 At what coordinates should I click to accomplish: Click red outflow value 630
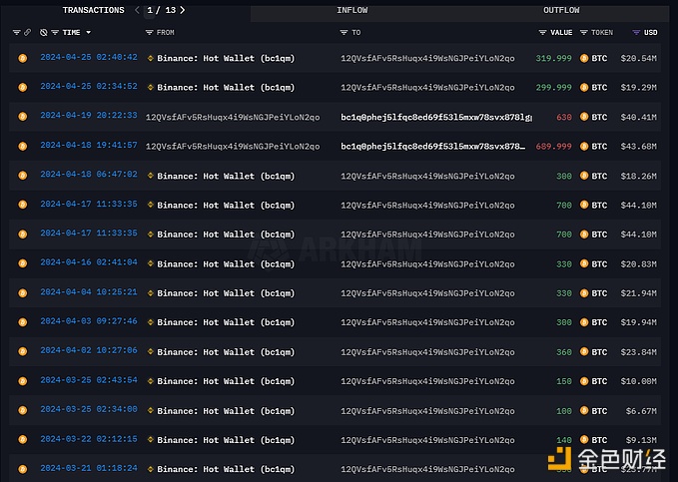pos(564,117)
